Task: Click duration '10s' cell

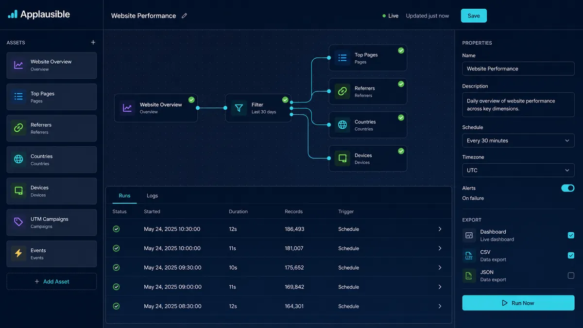Action: (233, 267)
